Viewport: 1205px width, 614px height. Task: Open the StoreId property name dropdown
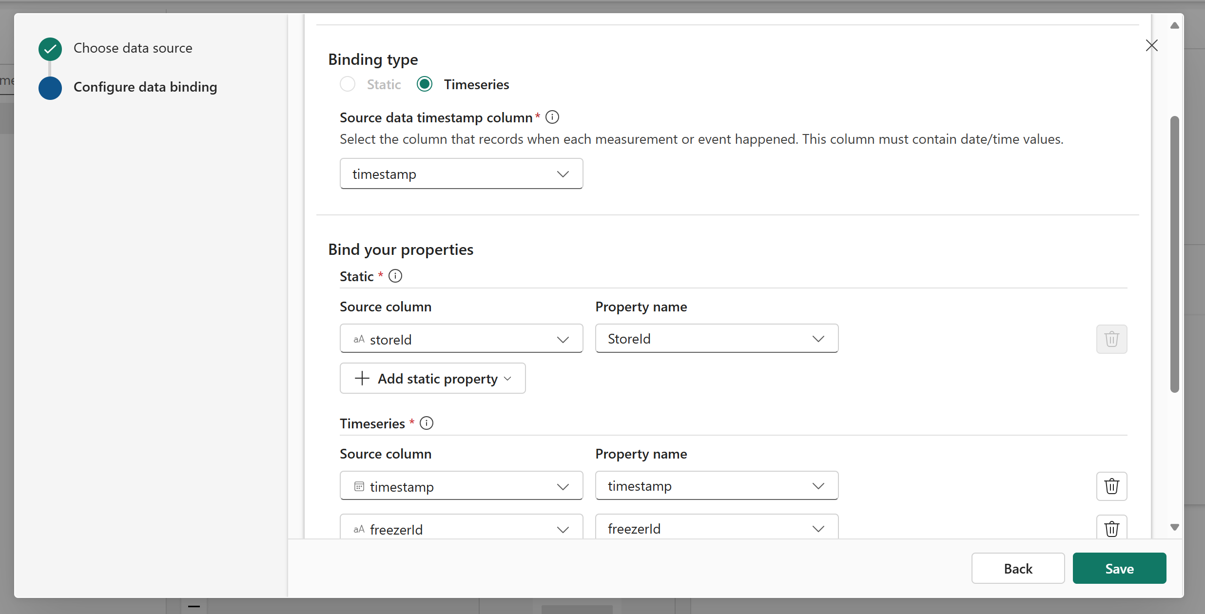pos(717,339)
